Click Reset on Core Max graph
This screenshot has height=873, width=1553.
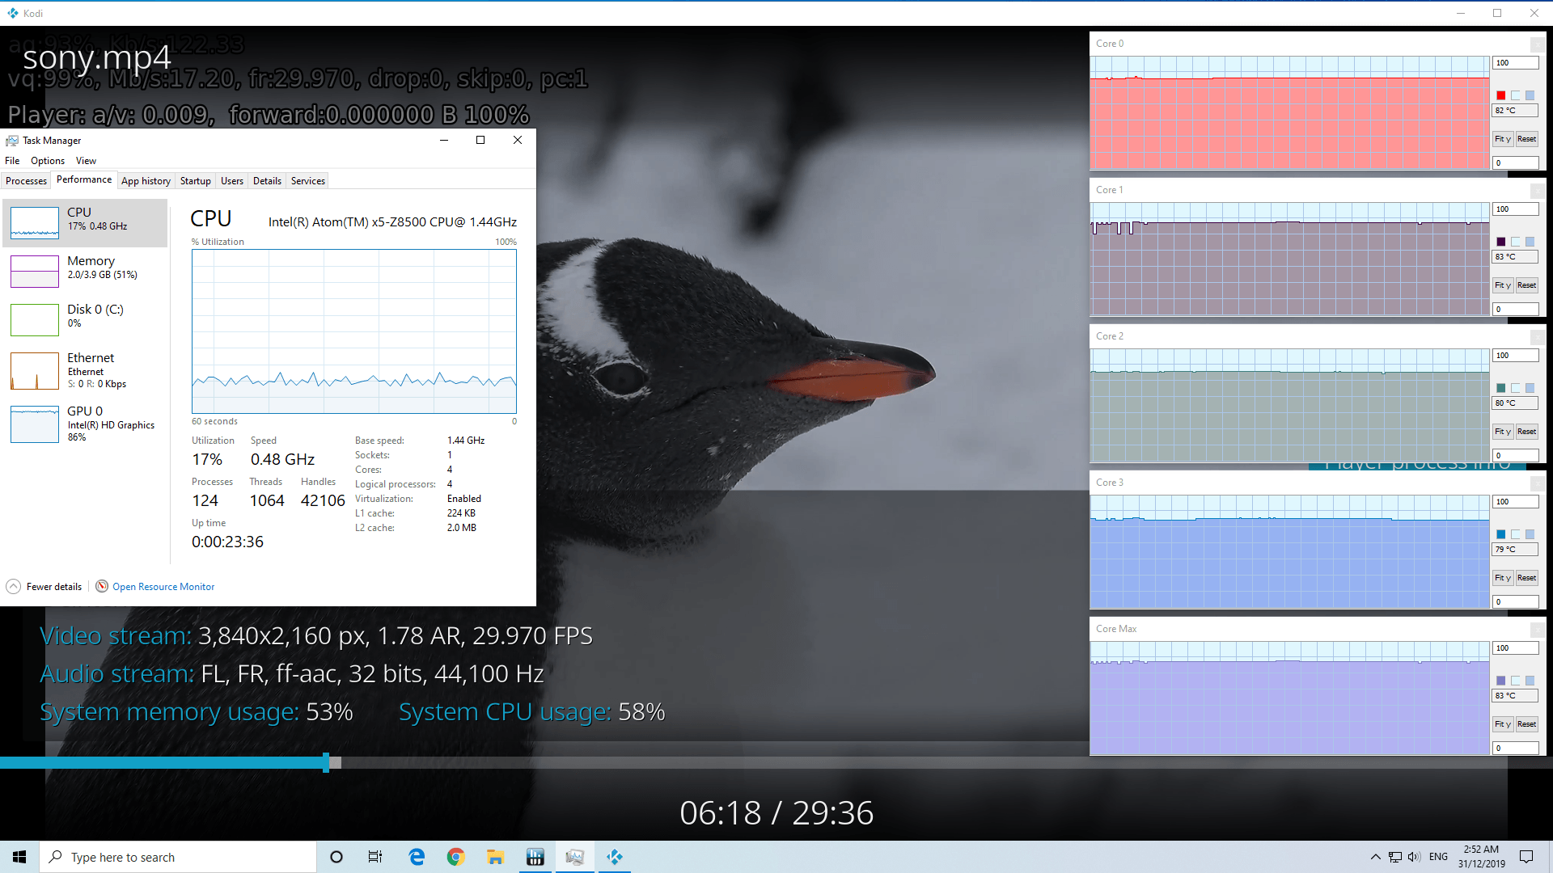pyautogui.click(x=1526, y=724)
